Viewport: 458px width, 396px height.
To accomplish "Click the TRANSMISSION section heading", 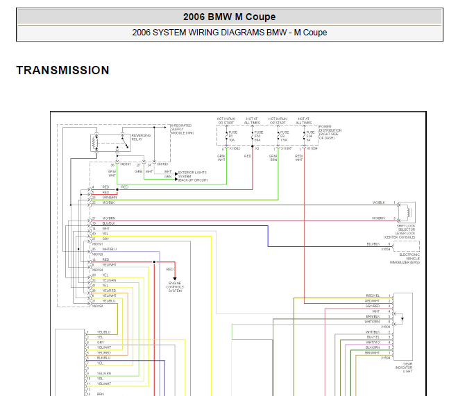I will point(62,70).
